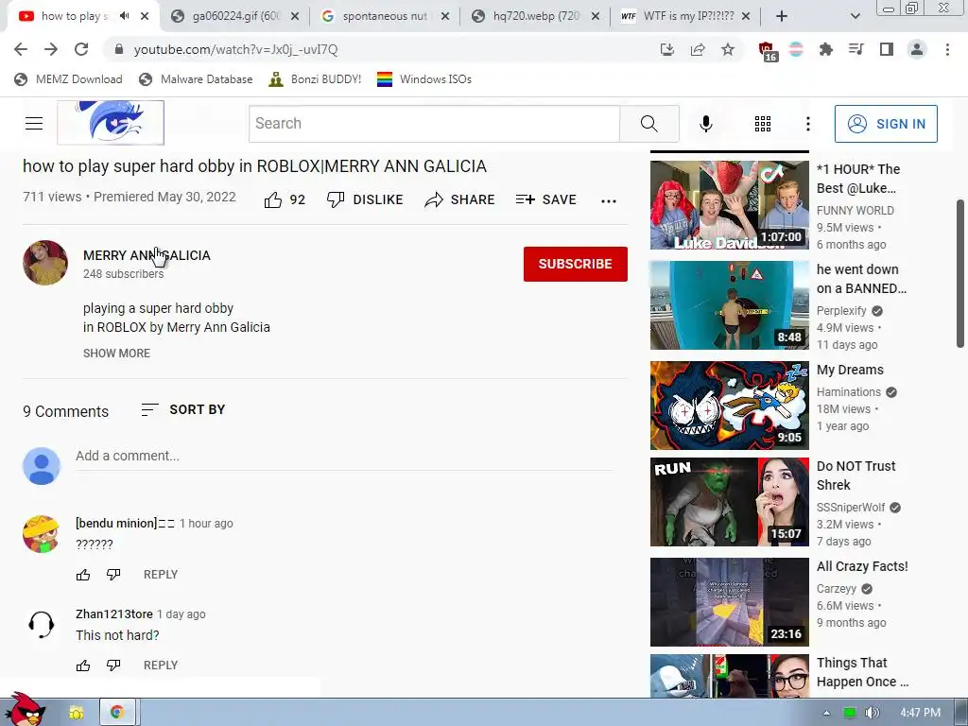Image resolution: width=968 pixels, height=726 pixels.
Task: Open the YouTube hamburger guide menu
Action: coord(34,124)
